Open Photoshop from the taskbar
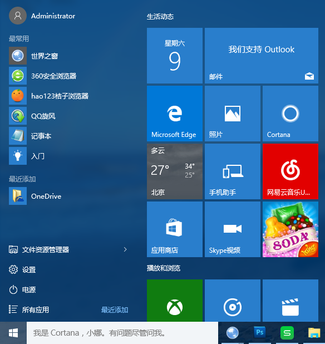Screen dimensions: 325x344 [x=260, y=333]
